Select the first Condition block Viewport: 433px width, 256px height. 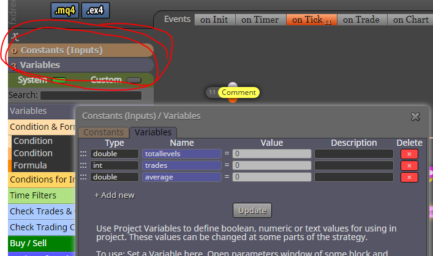tap(43, 141)
